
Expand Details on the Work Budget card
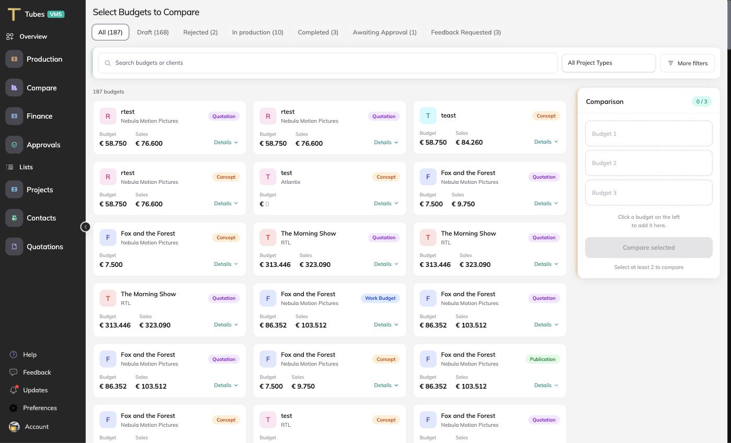pos(386,325)
